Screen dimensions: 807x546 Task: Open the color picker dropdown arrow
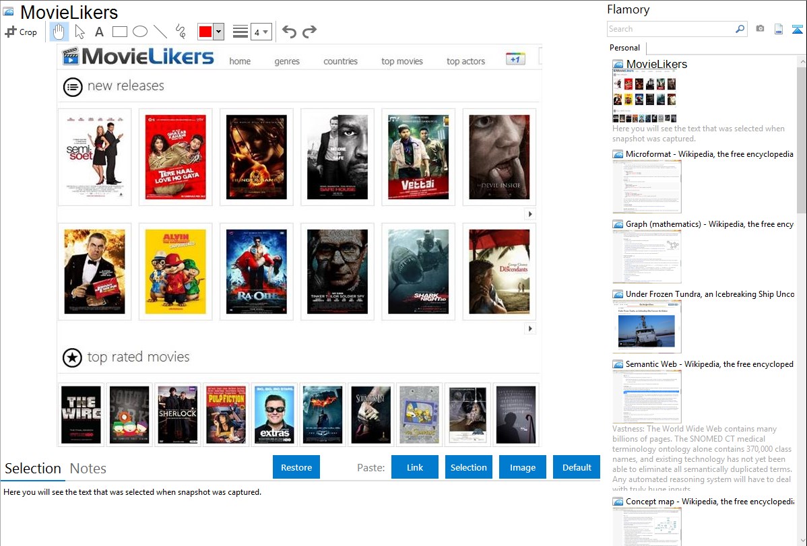219,32
